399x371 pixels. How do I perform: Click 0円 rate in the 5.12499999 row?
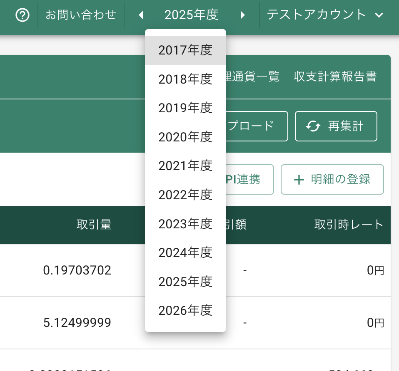coord(375,323)
